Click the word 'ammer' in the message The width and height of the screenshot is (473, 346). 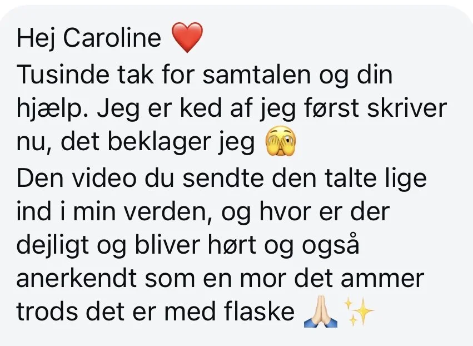click(382, 279)
